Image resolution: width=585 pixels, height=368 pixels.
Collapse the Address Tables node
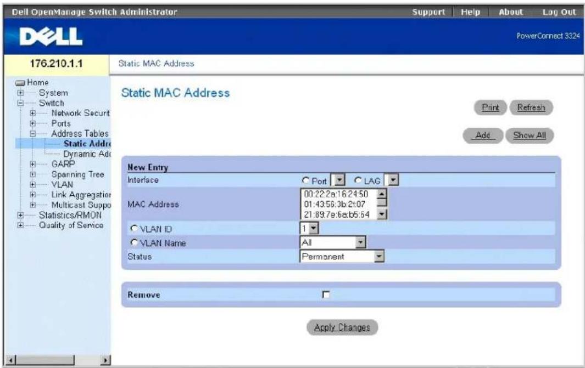point(33,134)
